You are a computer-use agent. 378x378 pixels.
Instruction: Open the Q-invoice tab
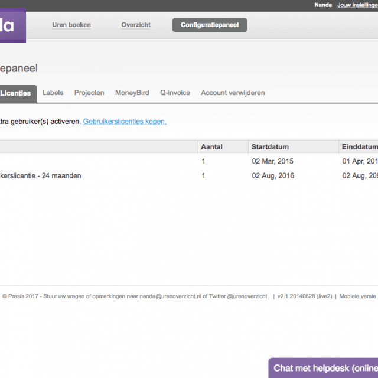[175, 93]
